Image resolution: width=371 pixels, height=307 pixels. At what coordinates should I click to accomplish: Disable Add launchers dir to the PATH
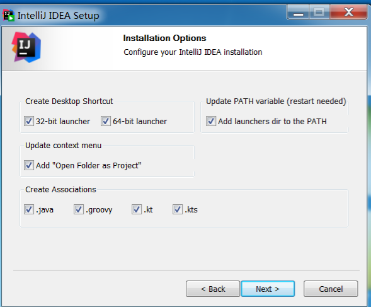coord(211,121)
